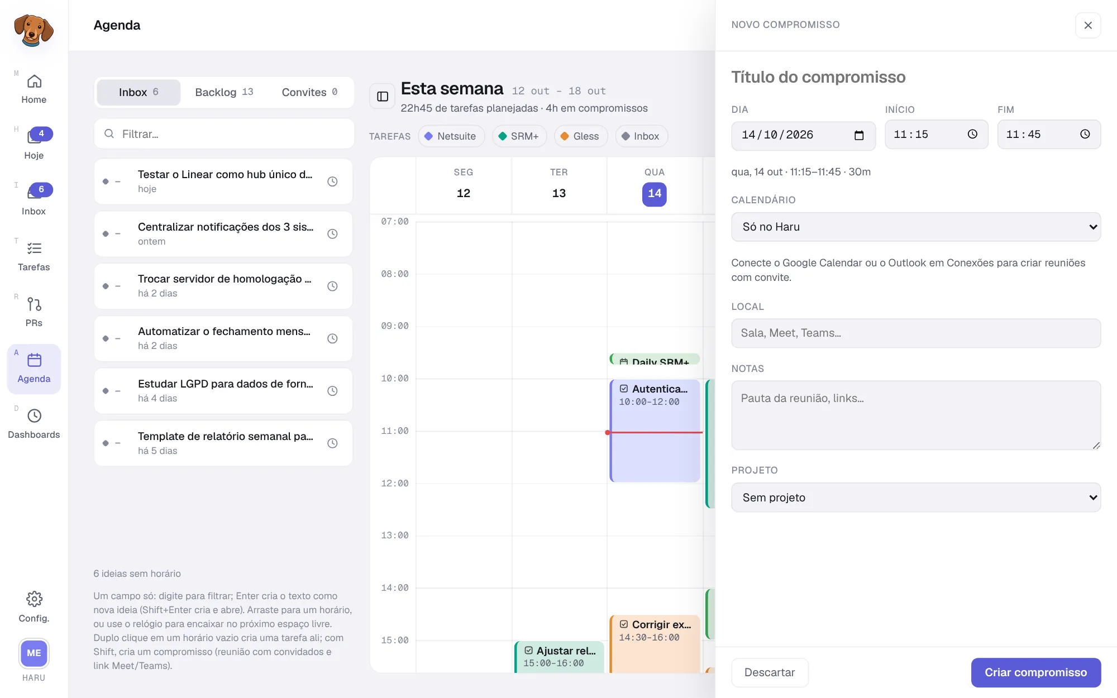Image resolution: width=1117 pixels, height=698 pixels.
Task: Toggle the SRM+ task filter
Action: coord(519,136)
